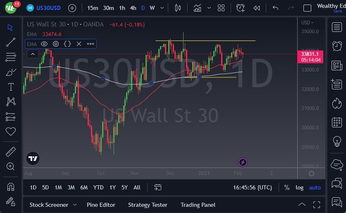
Task: Select the text annotation tool
Action: point(11,87)
